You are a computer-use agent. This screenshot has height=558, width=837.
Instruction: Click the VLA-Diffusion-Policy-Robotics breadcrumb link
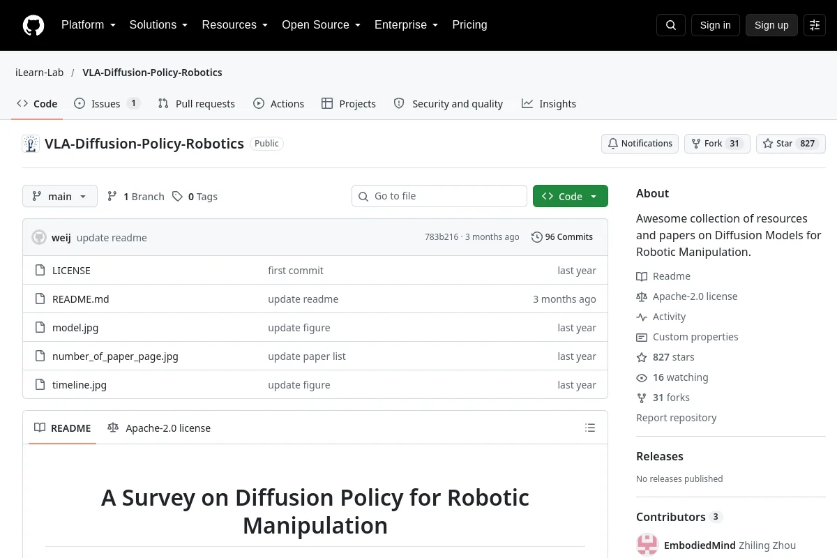pyautogui.click(x=152, y=73)
